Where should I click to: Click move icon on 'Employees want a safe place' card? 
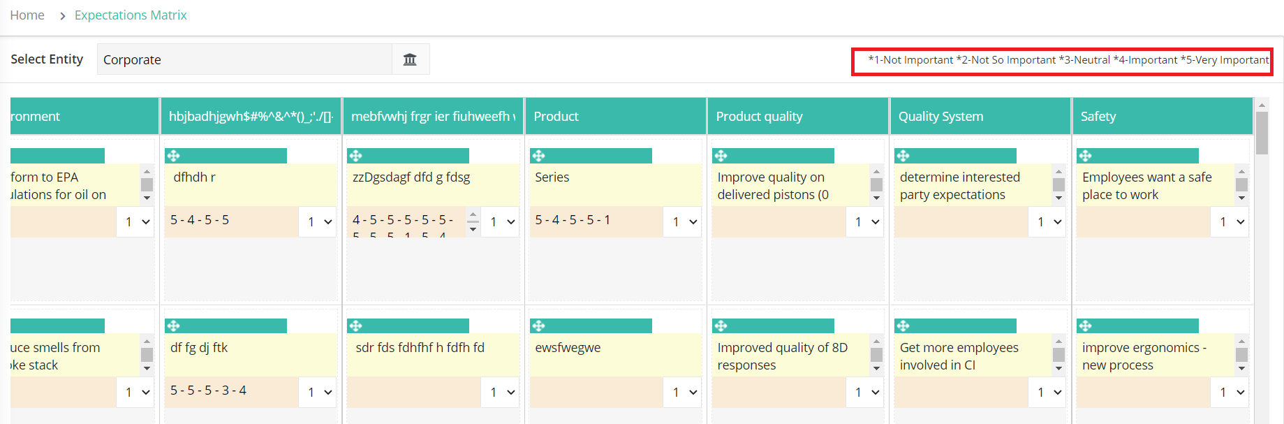(x=1086, y=156)
